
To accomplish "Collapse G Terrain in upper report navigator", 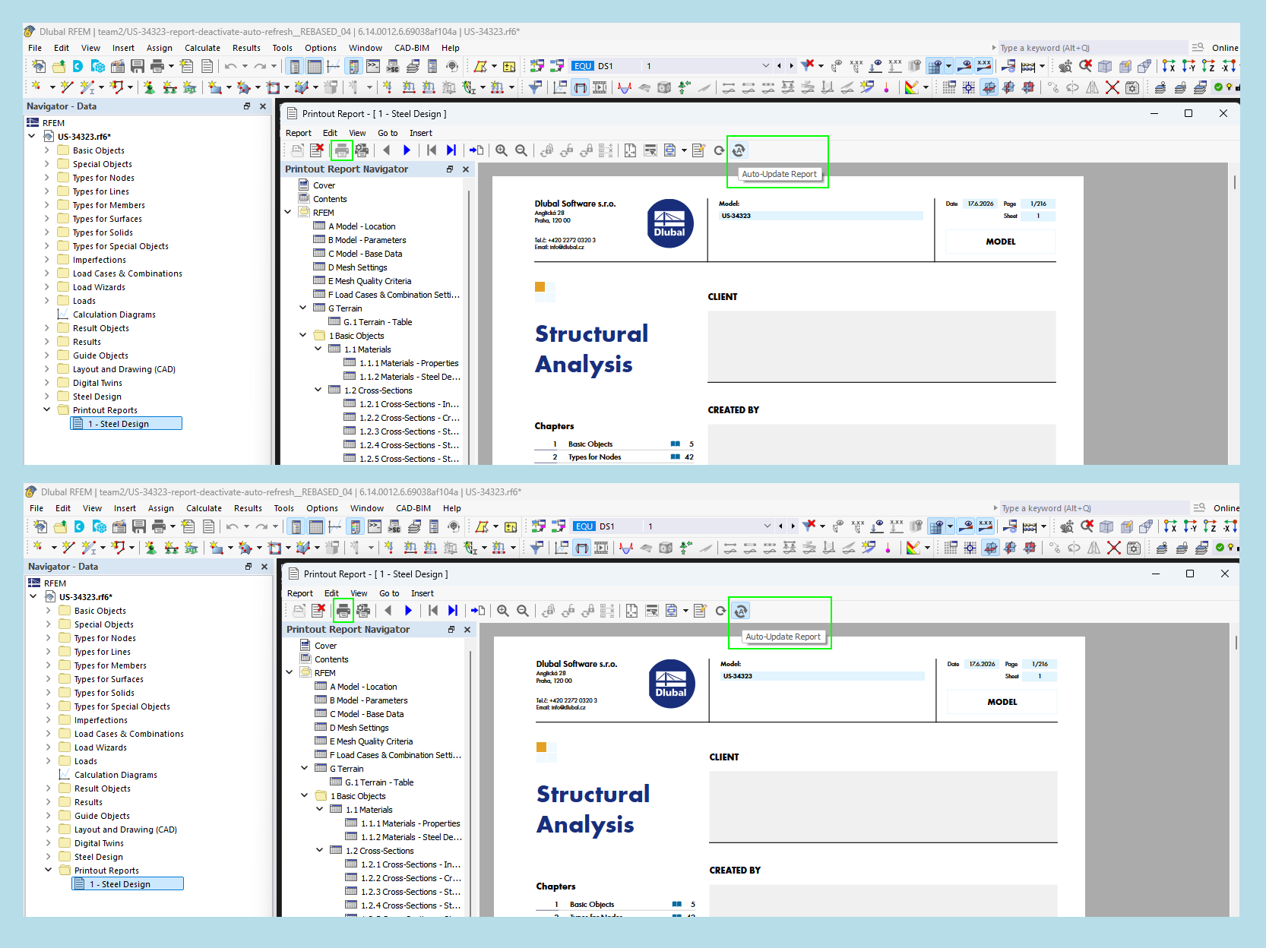I will 303,308.
